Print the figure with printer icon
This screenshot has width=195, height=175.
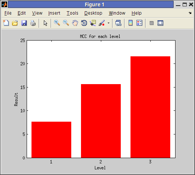coord(33,23)
